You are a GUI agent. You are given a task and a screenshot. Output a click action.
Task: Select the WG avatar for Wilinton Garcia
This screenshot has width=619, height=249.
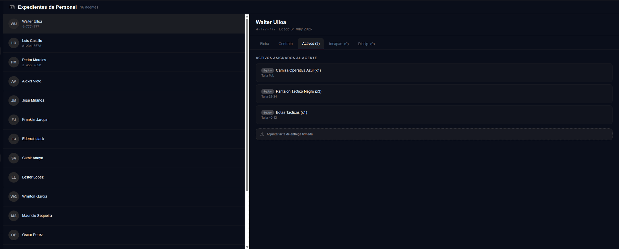(14, 197)
